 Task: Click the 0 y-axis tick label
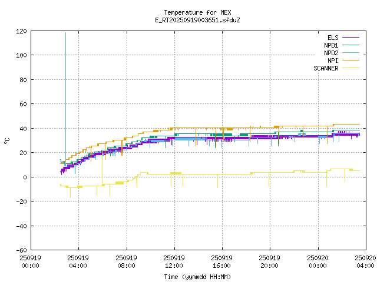(24, 177)
